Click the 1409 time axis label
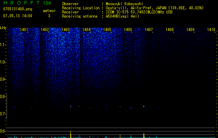Viewport: 218px width, 138px height. click(x=190, y=29)
